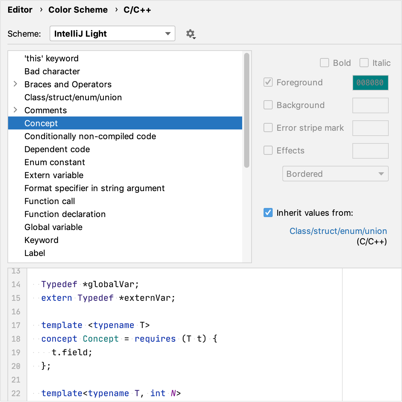Open the scheme actions gear menu

(x=190, y=33)
